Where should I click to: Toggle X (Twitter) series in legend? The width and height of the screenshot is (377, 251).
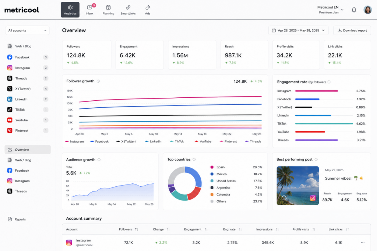pos(126,141)
